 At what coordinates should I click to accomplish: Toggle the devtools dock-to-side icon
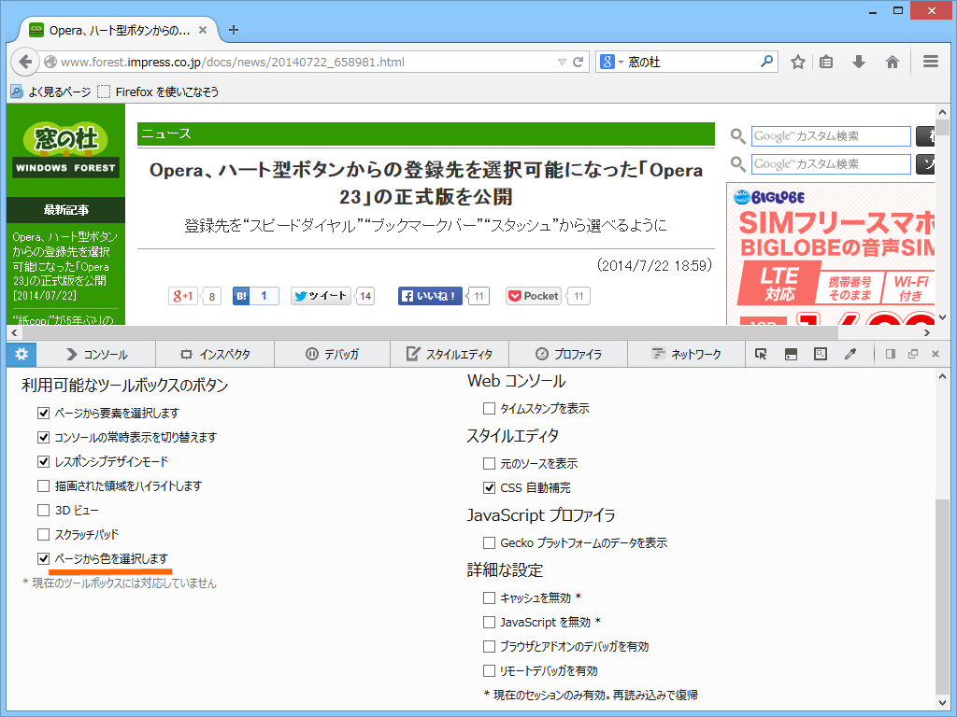[889, 354]
